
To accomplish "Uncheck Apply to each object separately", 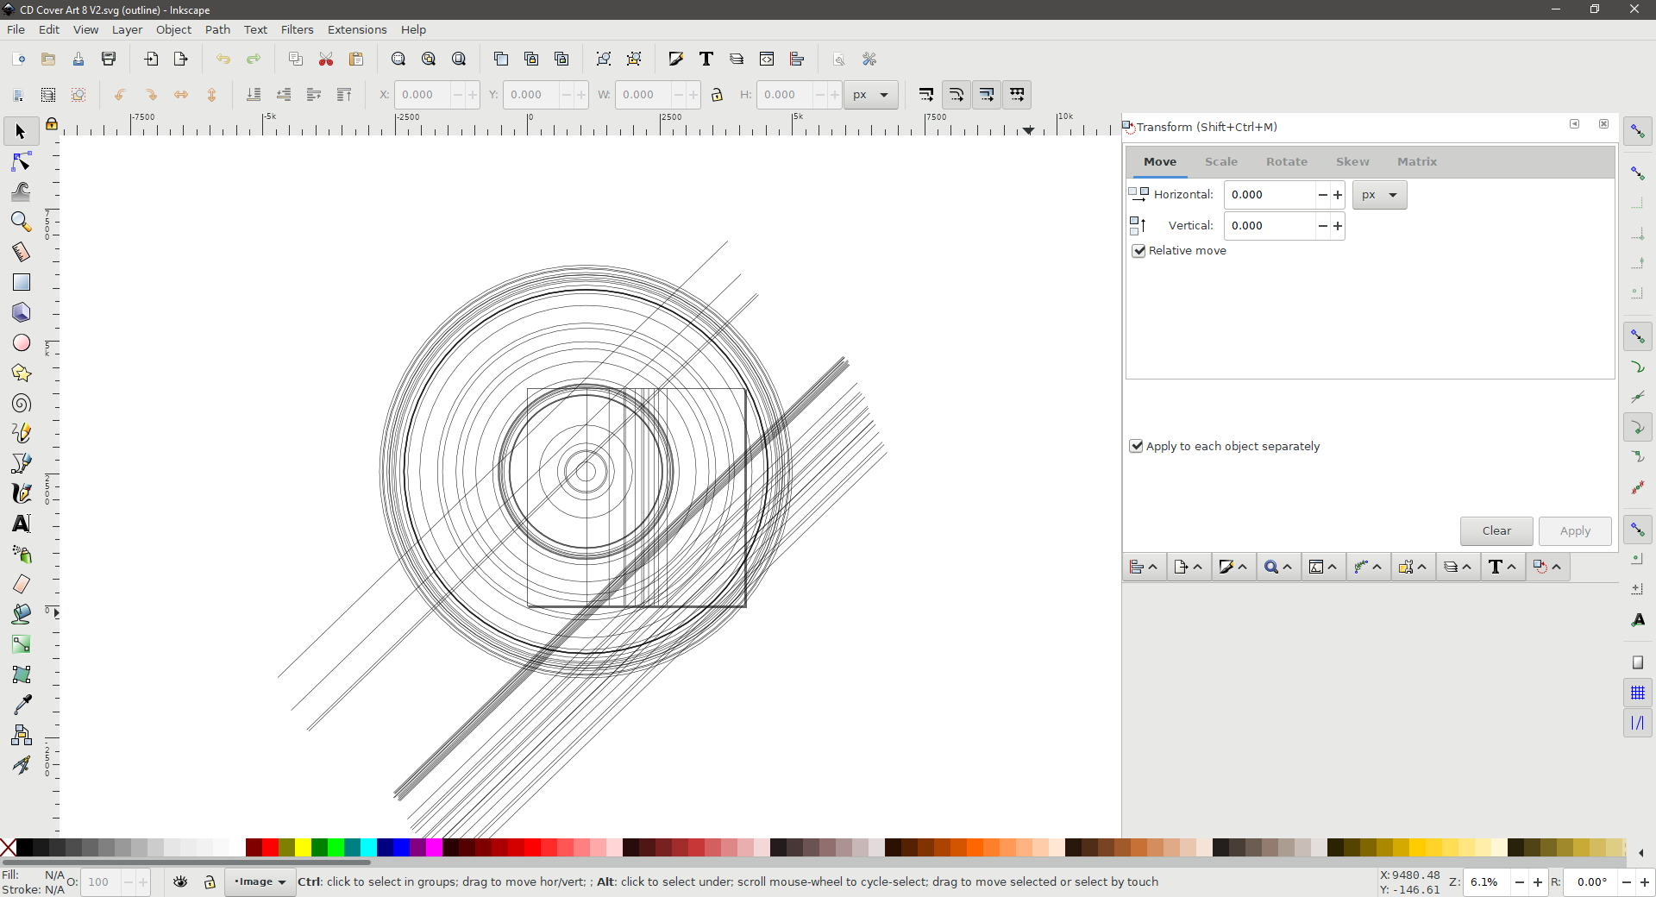I will 1136,446.
